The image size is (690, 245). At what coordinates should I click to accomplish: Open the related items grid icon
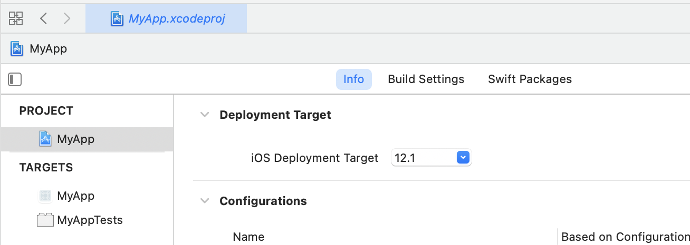(16, 19)
